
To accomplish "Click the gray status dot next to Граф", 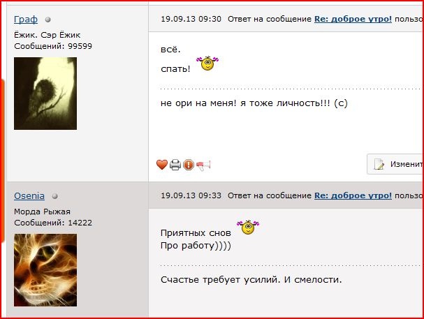I will 48,20.
